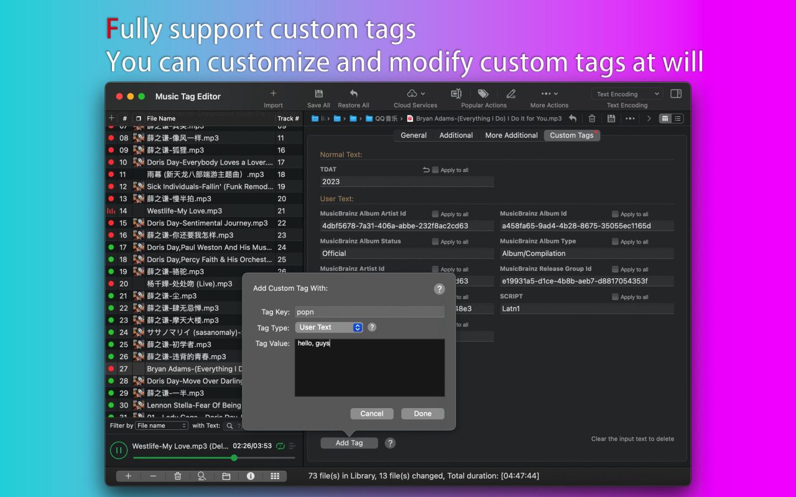Click the trash icon in the path bar
This screenshot has width=796, height=497.
592,118
